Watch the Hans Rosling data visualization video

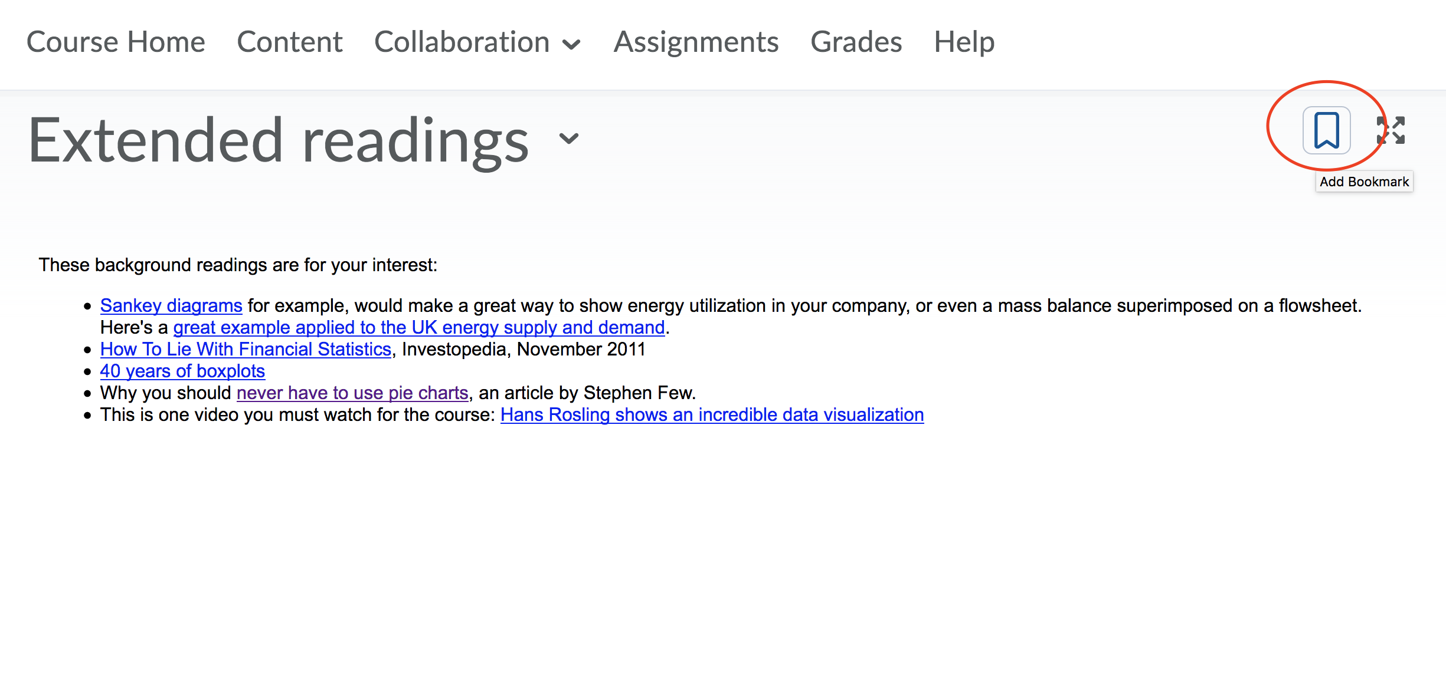pos(712,414)
